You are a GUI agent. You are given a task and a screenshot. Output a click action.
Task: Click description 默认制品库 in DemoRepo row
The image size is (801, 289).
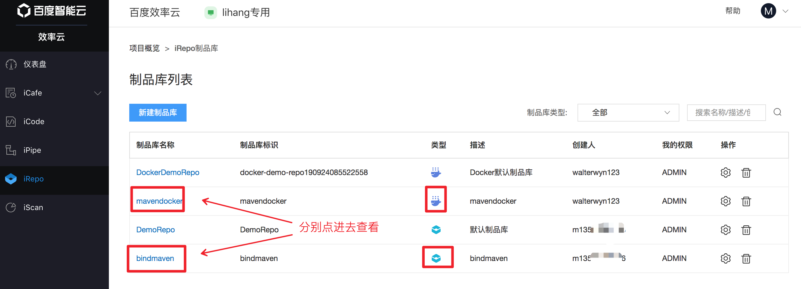489,230
